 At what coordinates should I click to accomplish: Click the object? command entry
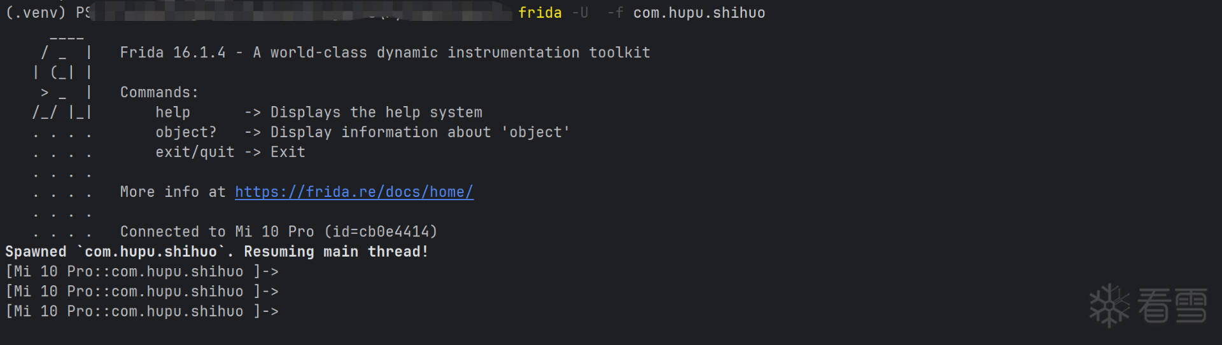(x=186, y=132)
